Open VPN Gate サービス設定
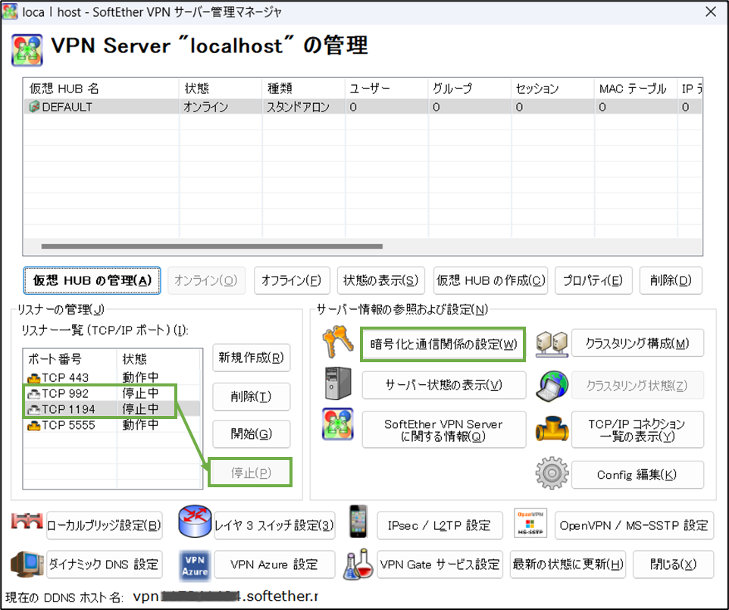Viewport: 729px width, 610px height. click(x=440, y=565)
